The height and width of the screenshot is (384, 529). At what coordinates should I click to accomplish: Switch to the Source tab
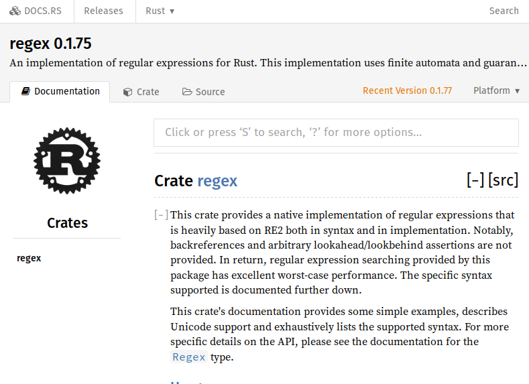coord(203,92)
